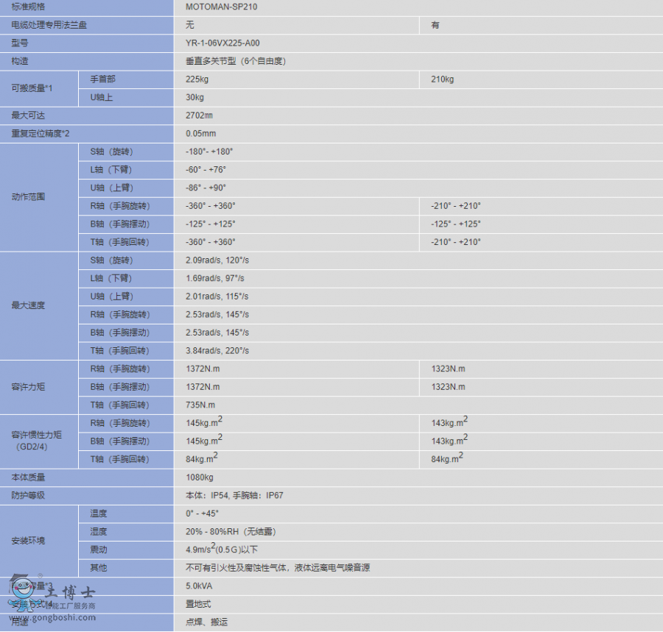Select B轴（手腕摆动）label in the 最大速度 section

(x=120, y=333)
